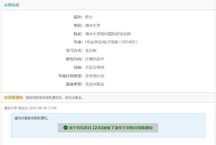Screen dimensions: 216x145
Task: Select the '硕士' level value
Action: pyautogui.click(x=89, y=17)
